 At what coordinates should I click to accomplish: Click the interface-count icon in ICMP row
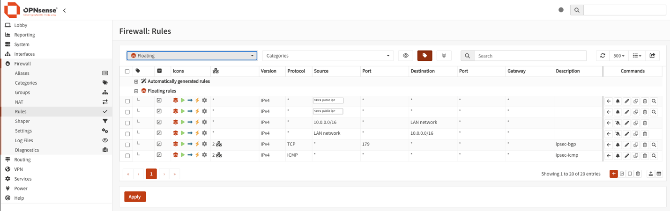point(219,155)
